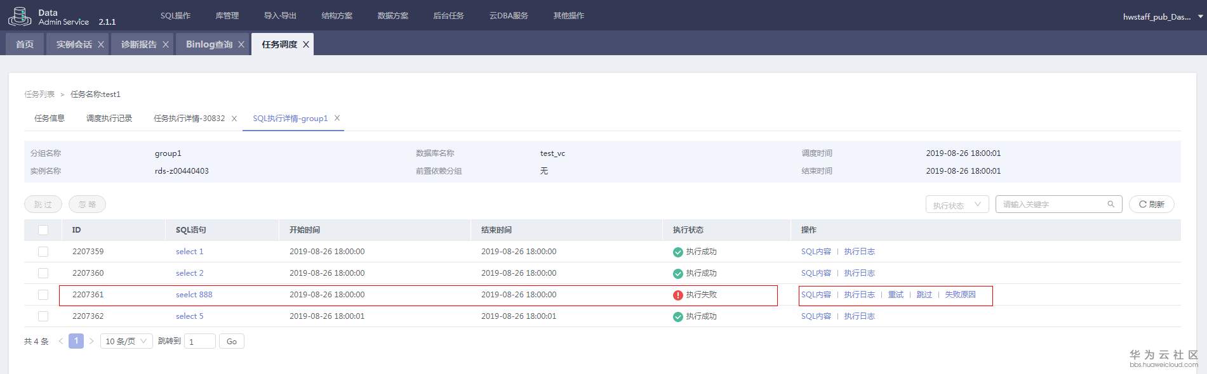Close the 任务执行详情-30832 sub-tab X
This screenshot has height=374, width=1207.
tap(234, 119)
